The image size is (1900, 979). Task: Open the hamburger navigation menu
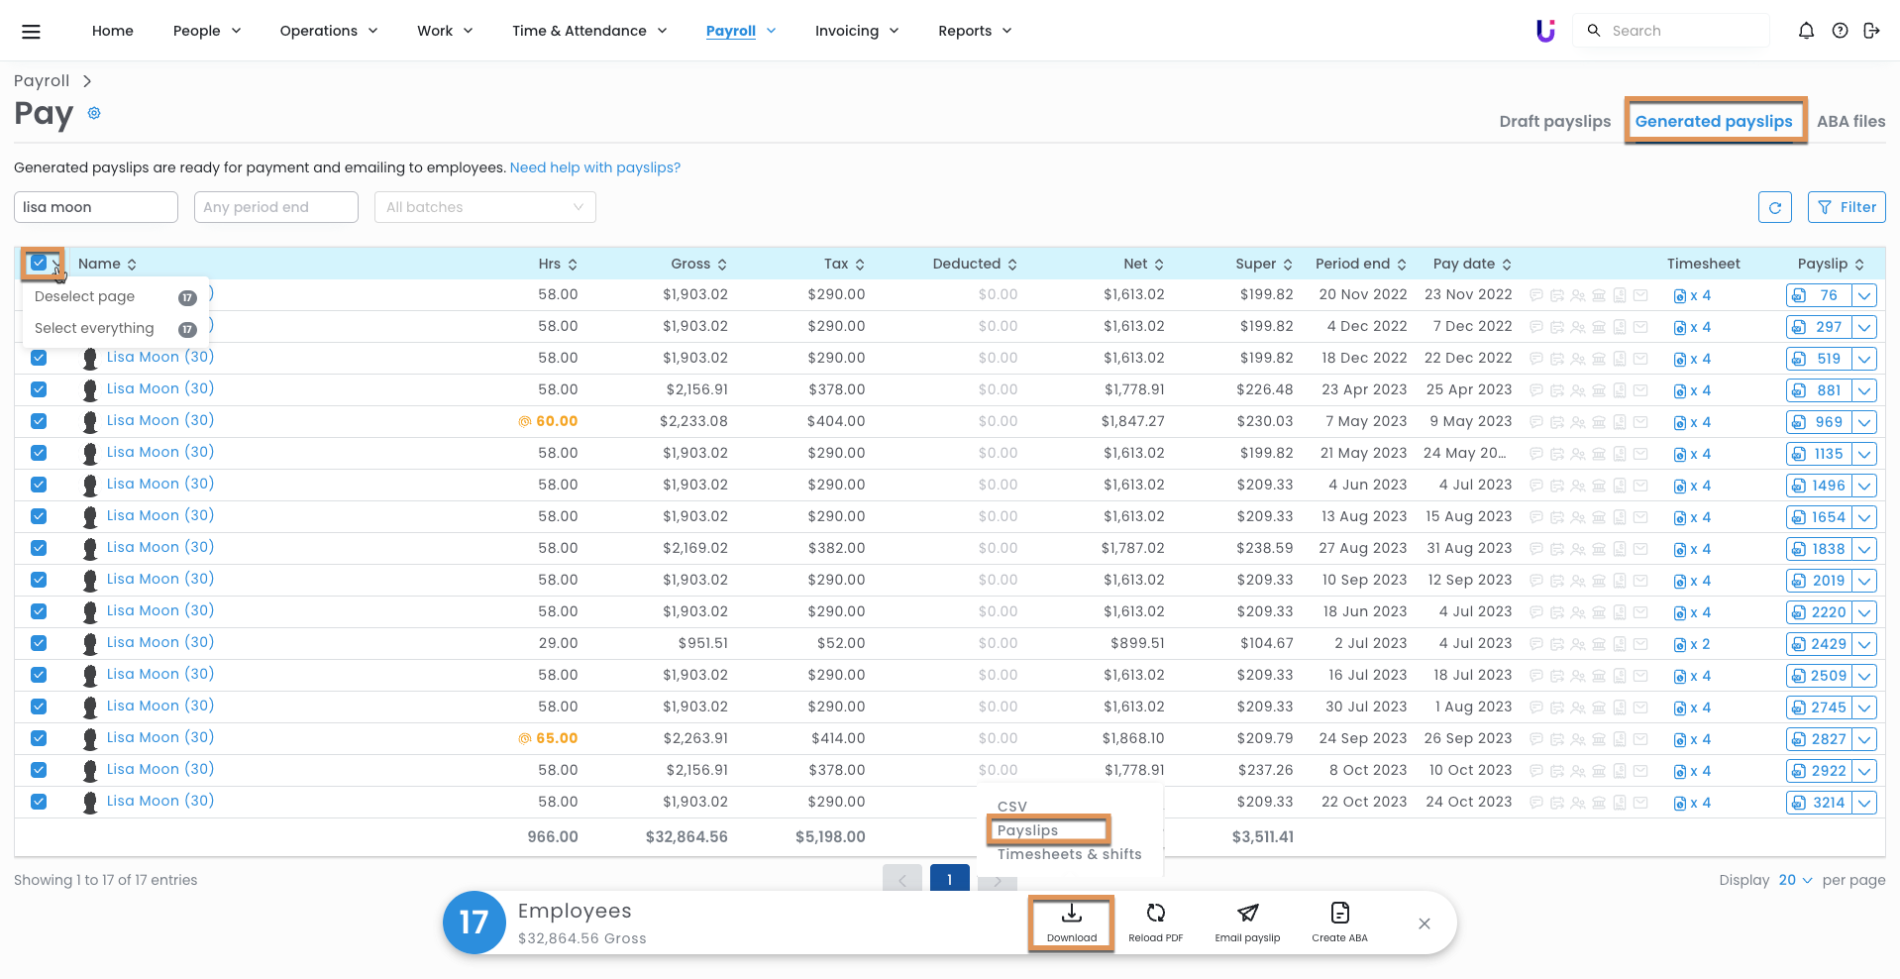click(x=31, y=31)
